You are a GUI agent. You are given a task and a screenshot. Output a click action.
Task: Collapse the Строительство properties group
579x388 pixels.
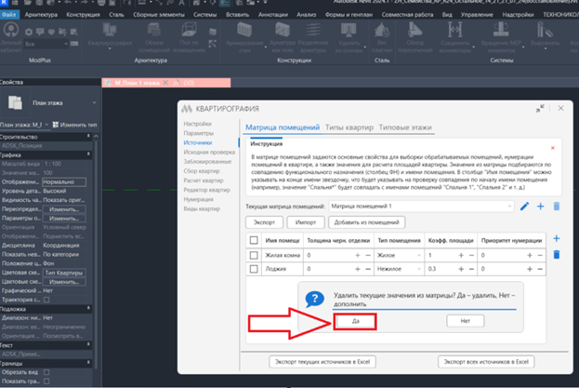coord(88,137)
